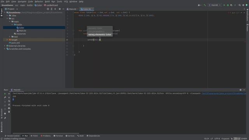The width and height of the screenshot is (249, 140).
Task: Toggle the Structure side panel
Action: 2,114
